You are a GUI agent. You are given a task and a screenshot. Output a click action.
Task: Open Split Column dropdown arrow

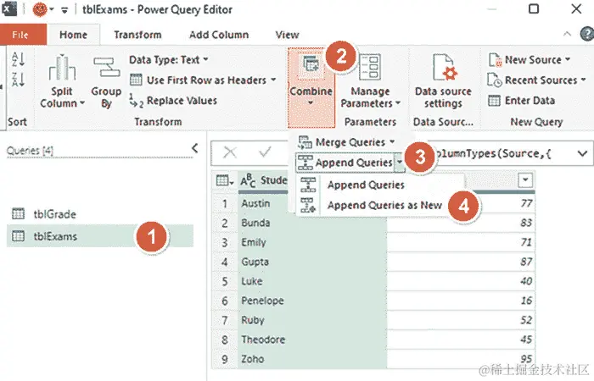click(x=82, y=102)
